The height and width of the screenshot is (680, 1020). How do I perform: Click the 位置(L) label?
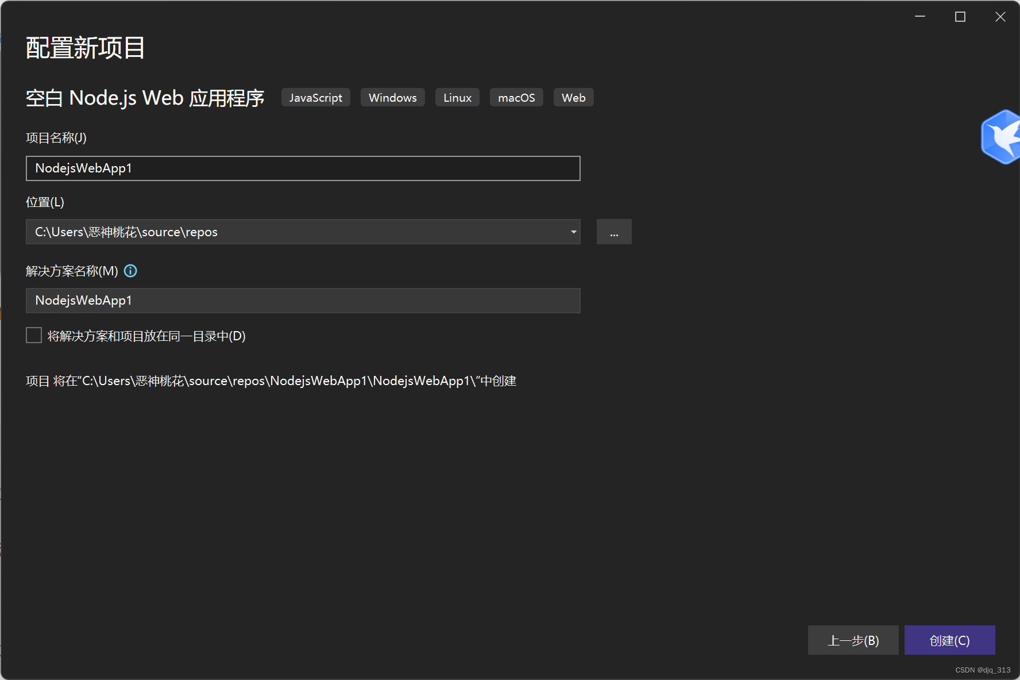pyautogui.click(x=45, y=202)
